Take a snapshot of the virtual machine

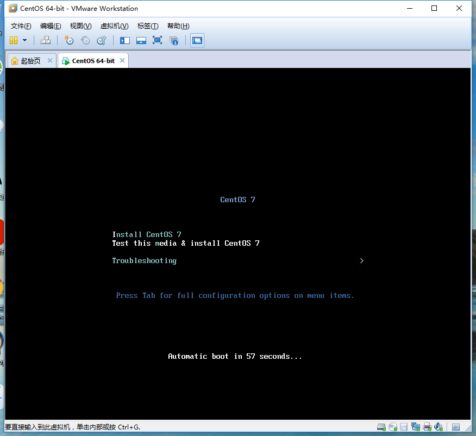pos(69,40)
